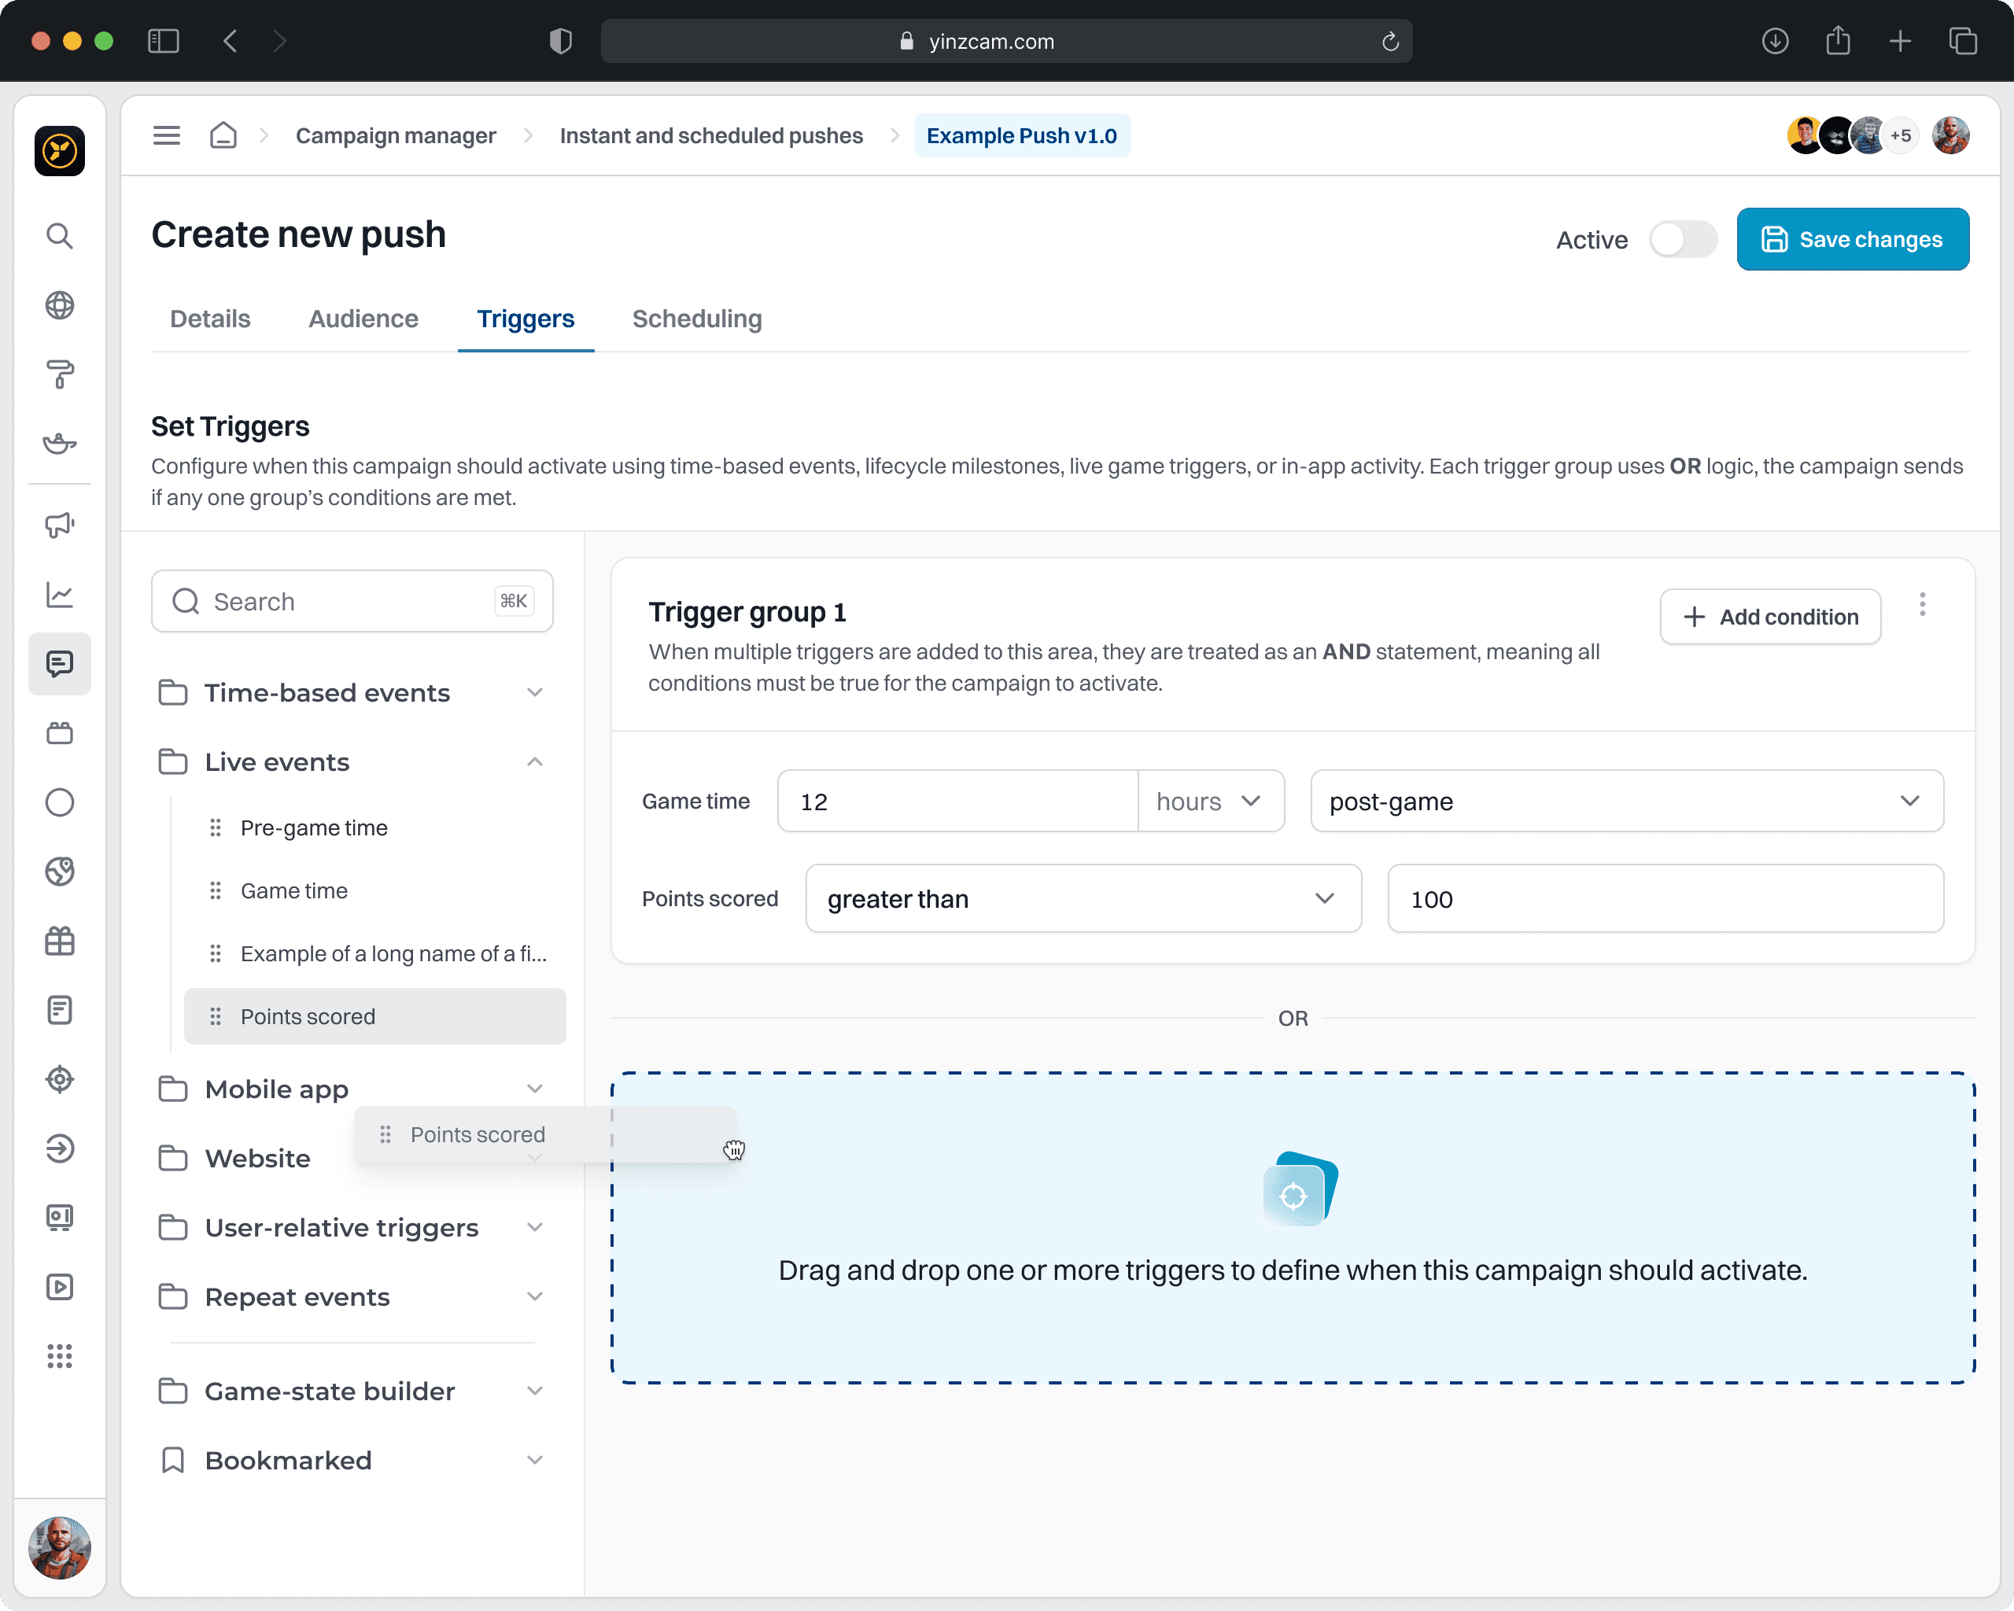Open the greater than comparison dropdown
Image resolution: width=2014 pixels, height=1611 pixels.
(x=1082, y=898)
